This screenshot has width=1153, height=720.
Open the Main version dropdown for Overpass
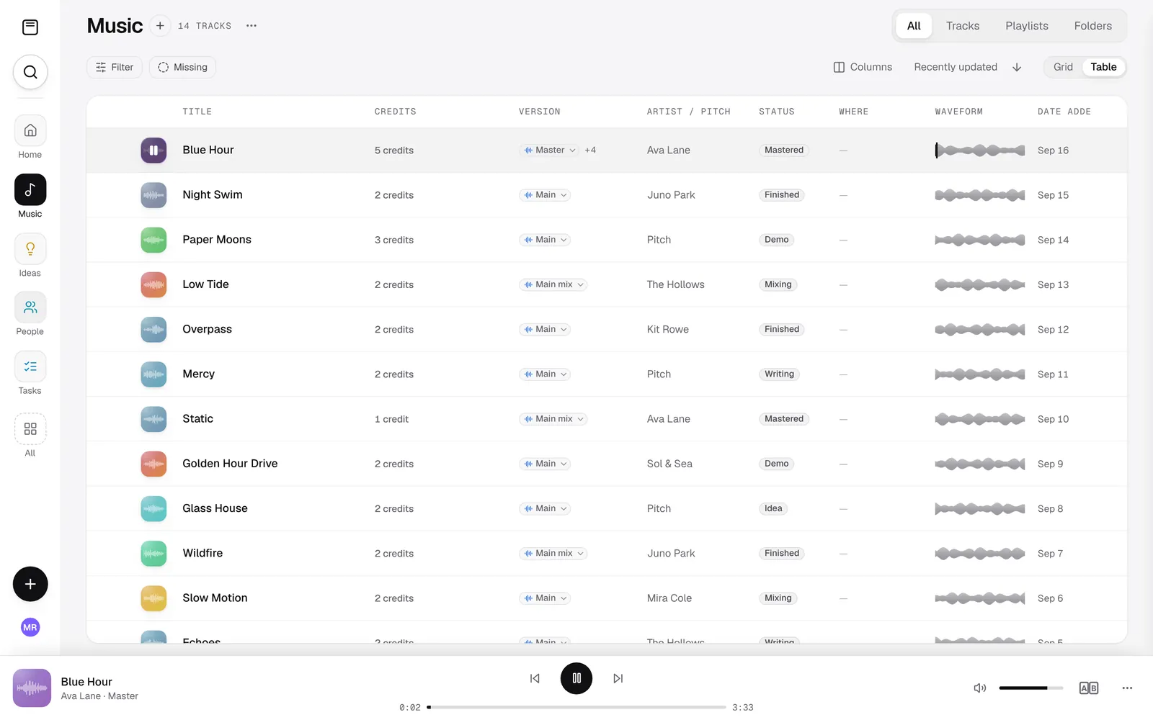click(545, 329)
